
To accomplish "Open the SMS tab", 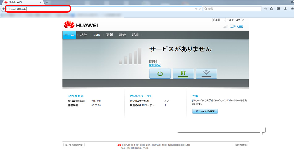I will [x=97, y=35].
